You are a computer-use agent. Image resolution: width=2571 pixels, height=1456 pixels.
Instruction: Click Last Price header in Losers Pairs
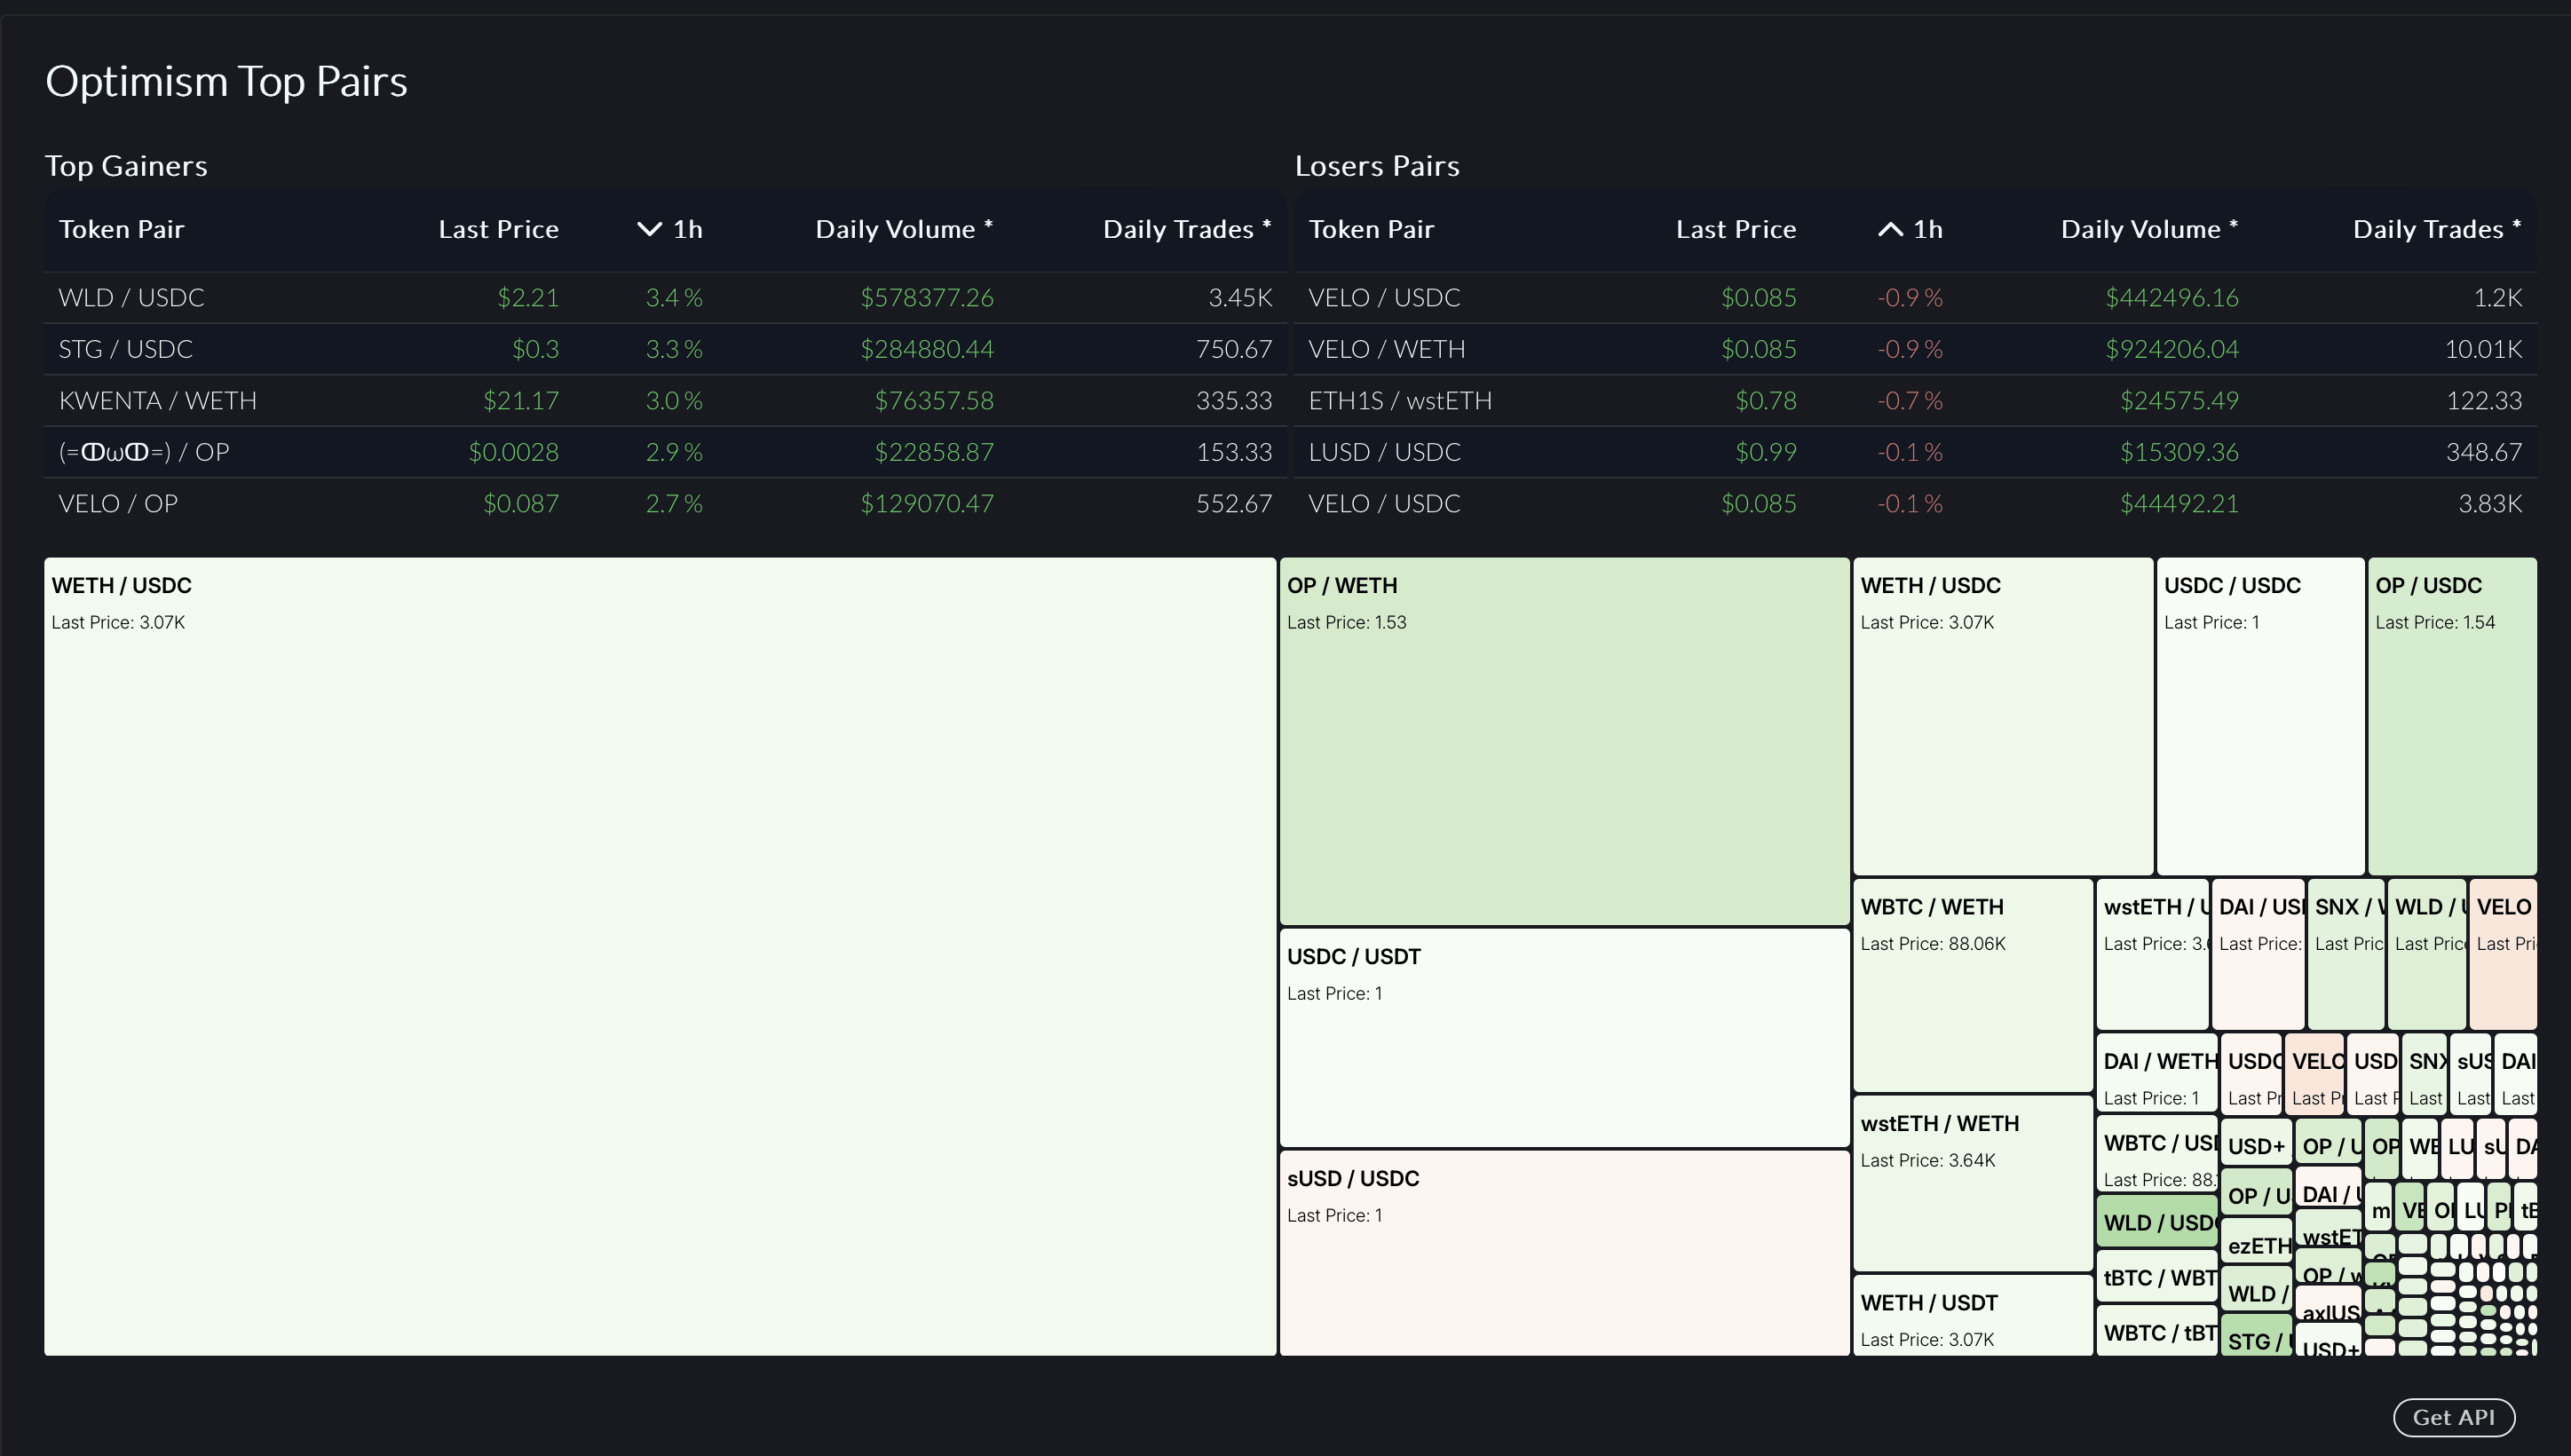[1735, 229]
